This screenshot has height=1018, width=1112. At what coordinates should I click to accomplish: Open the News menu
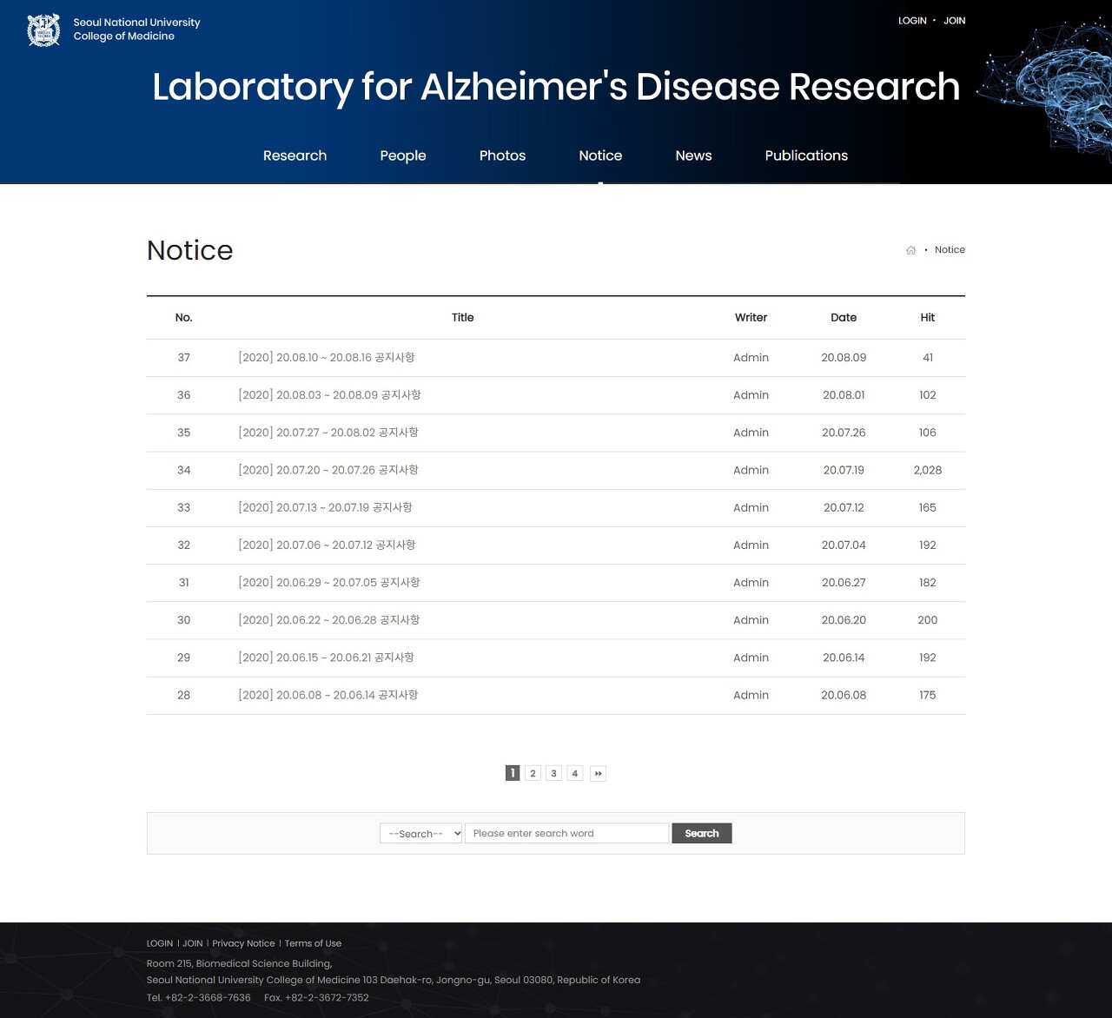[x=693, y=155]
